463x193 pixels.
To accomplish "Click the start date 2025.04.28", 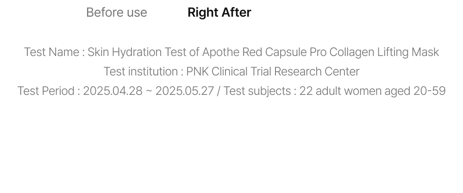I will [113, 91].
